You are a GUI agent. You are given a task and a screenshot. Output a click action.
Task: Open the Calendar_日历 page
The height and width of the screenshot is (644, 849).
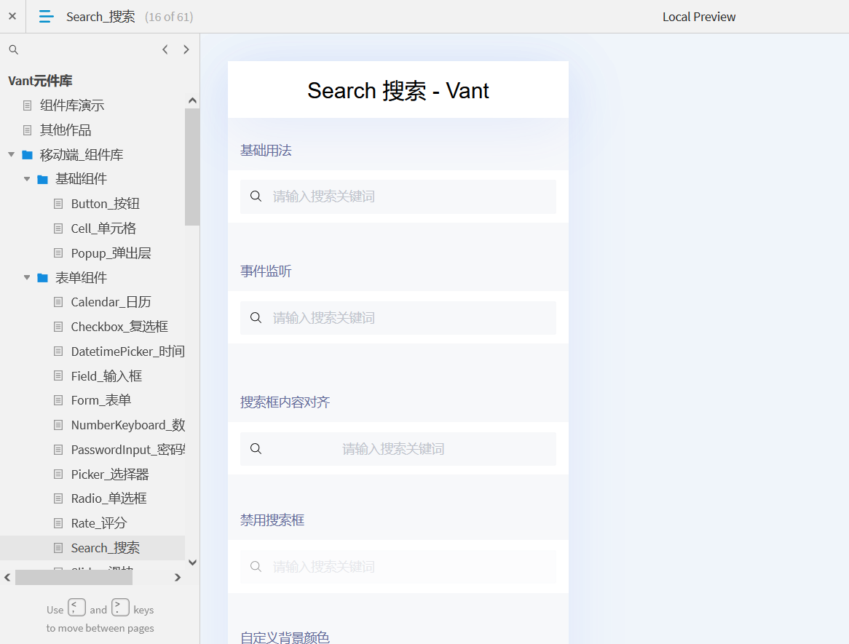click(x=111, y=302)
